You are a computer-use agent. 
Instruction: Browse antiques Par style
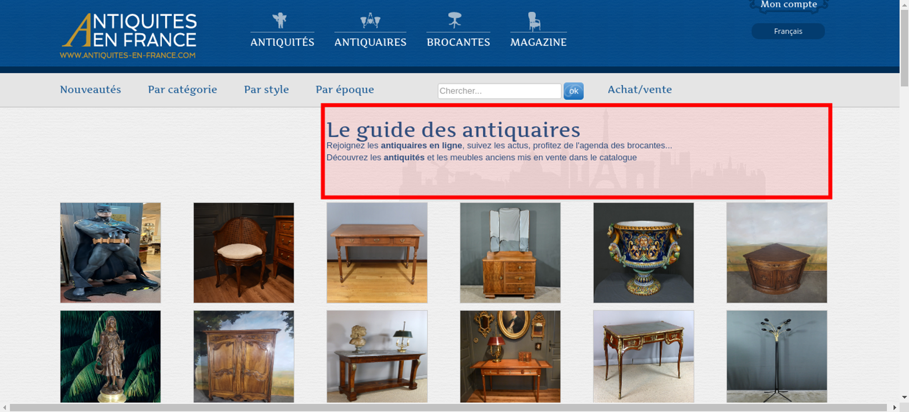[266, 89]
